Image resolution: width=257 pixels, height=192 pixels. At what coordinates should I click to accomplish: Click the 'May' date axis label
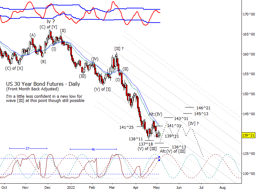pyautogui.click(x=156, y=187)
